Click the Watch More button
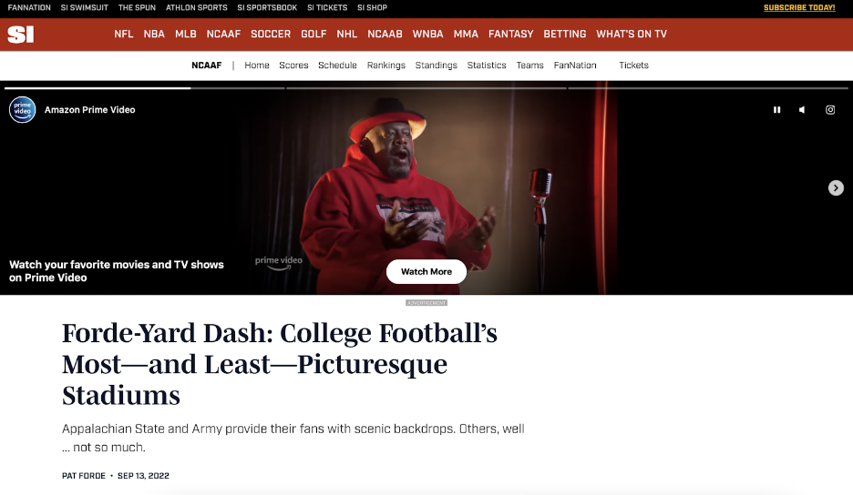Viewport: 853px width, 495px height. pos(426,272)
